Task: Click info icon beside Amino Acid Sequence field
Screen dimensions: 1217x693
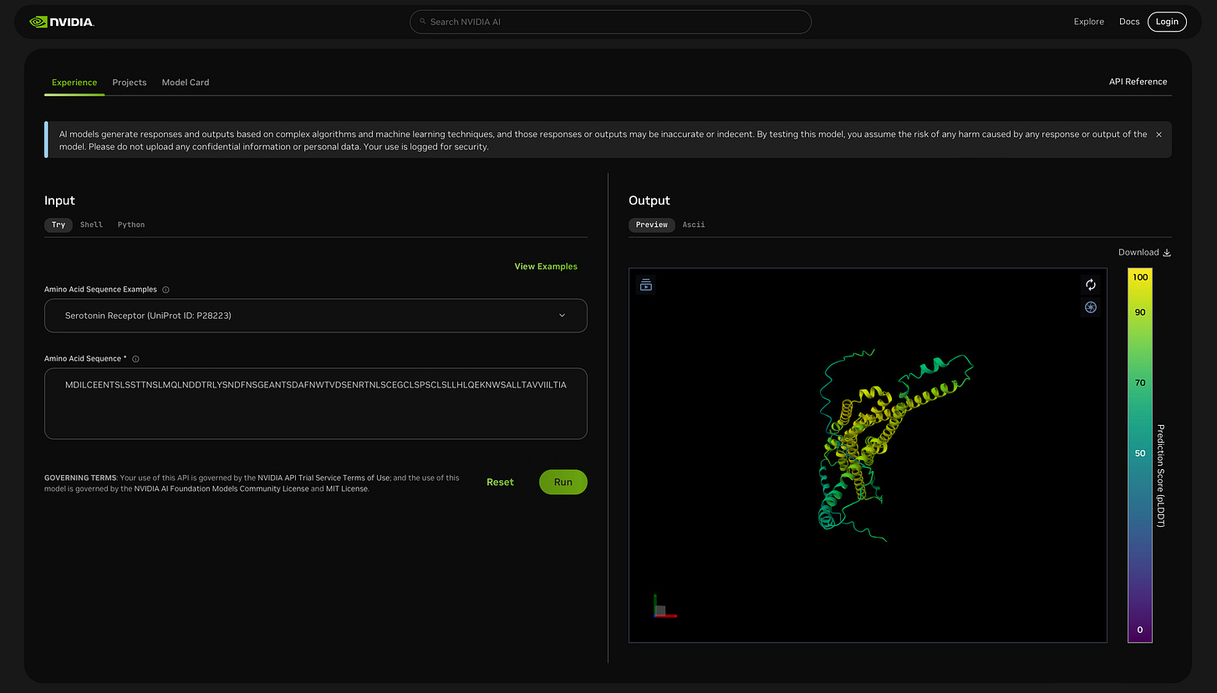Action: [135, 359]
